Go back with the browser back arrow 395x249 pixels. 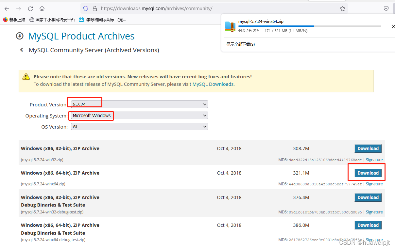7,8
